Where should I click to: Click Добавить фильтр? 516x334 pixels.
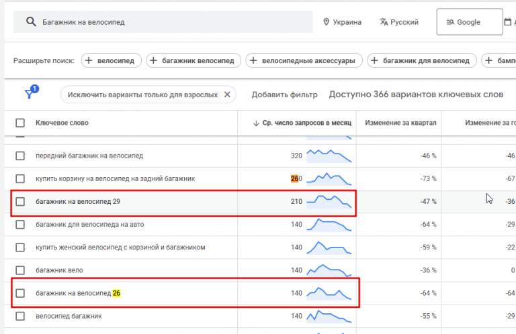click(x=284, y=95)
